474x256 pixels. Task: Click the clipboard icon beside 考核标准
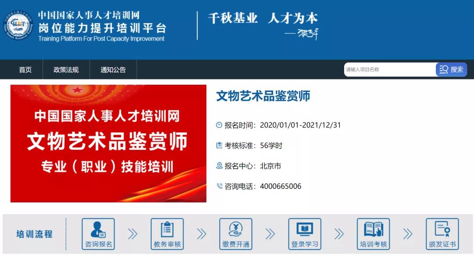coord(219,145)
